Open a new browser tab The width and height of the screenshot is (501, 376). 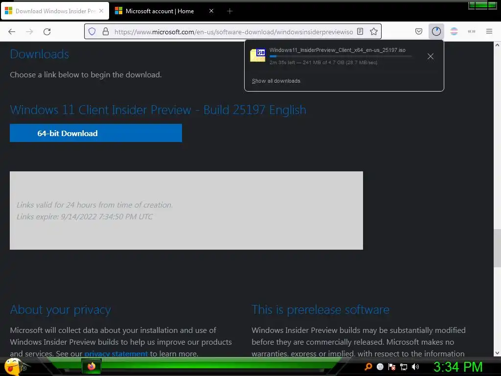(229, 11)
